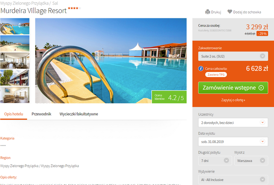Open the Data wylotu date selector
The image size is (274, 185).
[x=233, y=141]
